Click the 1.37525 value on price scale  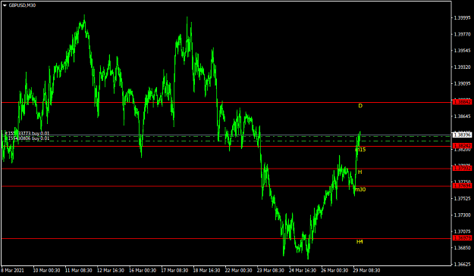click(462, 199)
